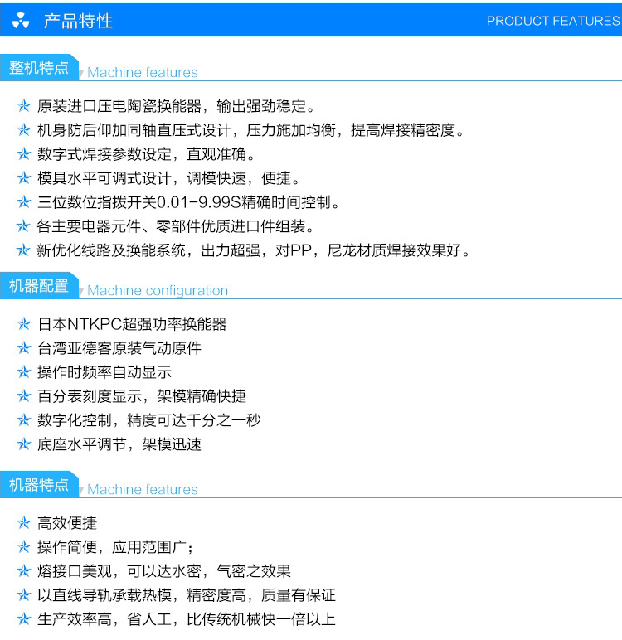Click the Machine configuration subtitle text
Screen dimensions: 622x640
tap(158, 291)
